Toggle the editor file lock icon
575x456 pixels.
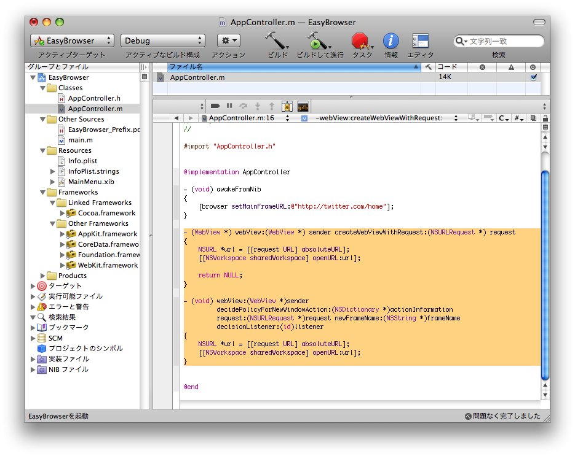coord(545,118)
